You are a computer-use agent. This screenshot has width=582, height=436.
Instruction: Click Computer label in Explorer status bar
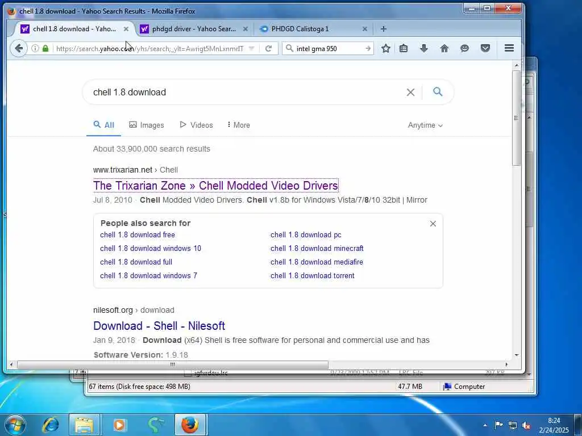[x=469, y=387]
